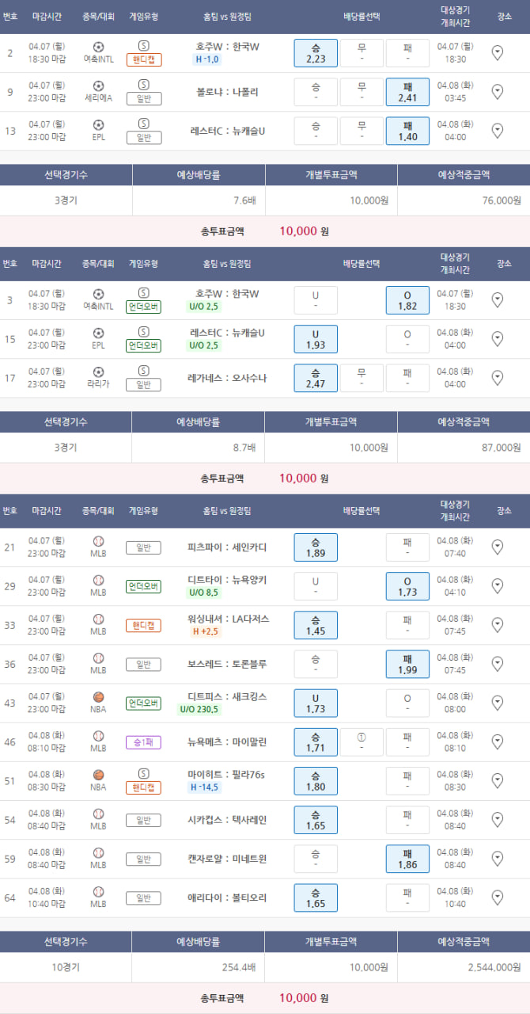
Task: Click 마감시간 column header in first table
Action: pyautogui.click(x=48, y=16)
